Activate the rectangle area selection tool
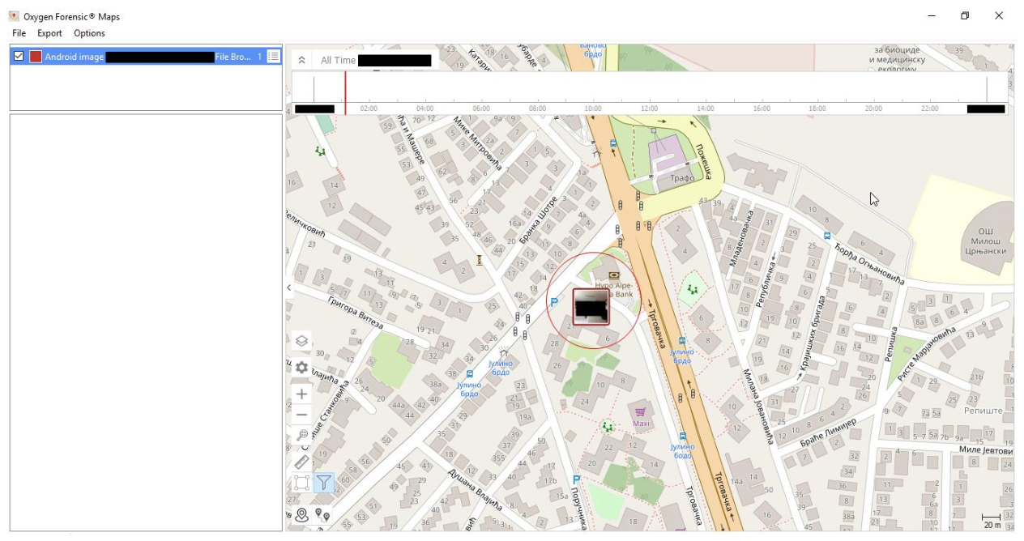 point(301,483)
